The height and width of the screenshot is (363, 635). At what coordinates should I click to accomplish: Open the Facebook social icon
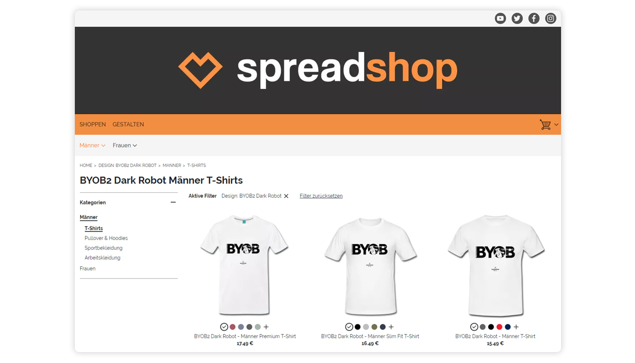(534, 19)
